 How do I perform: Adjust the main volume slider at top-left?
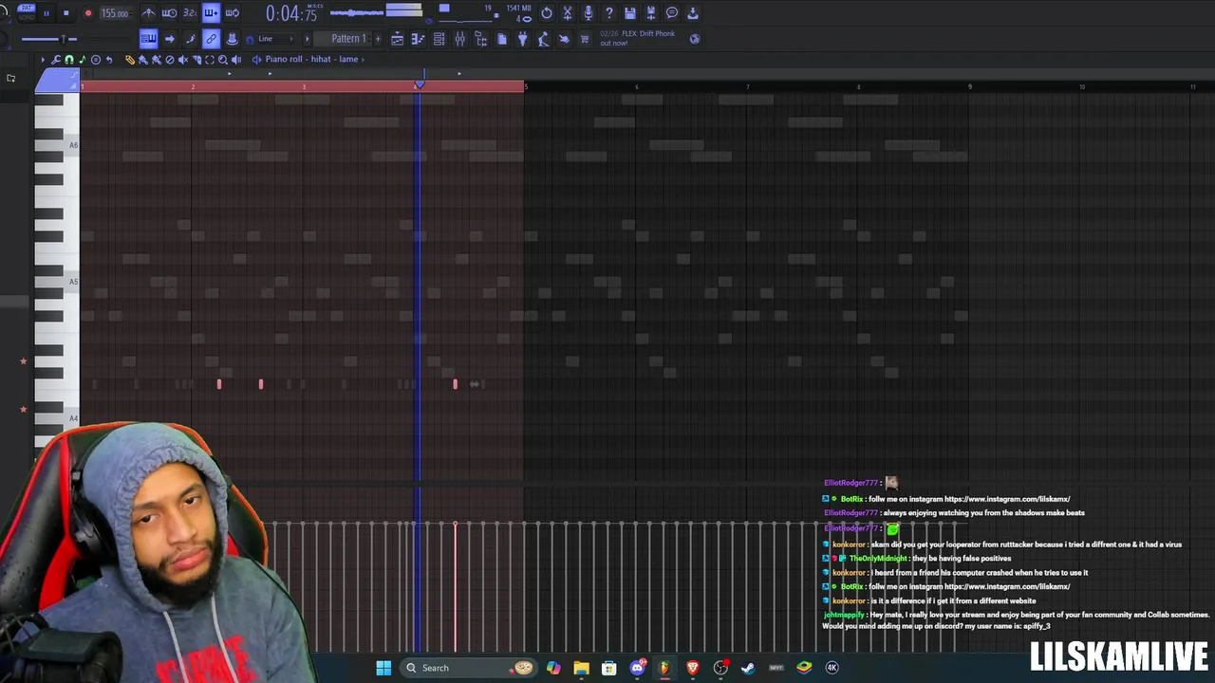click(47, 39)
